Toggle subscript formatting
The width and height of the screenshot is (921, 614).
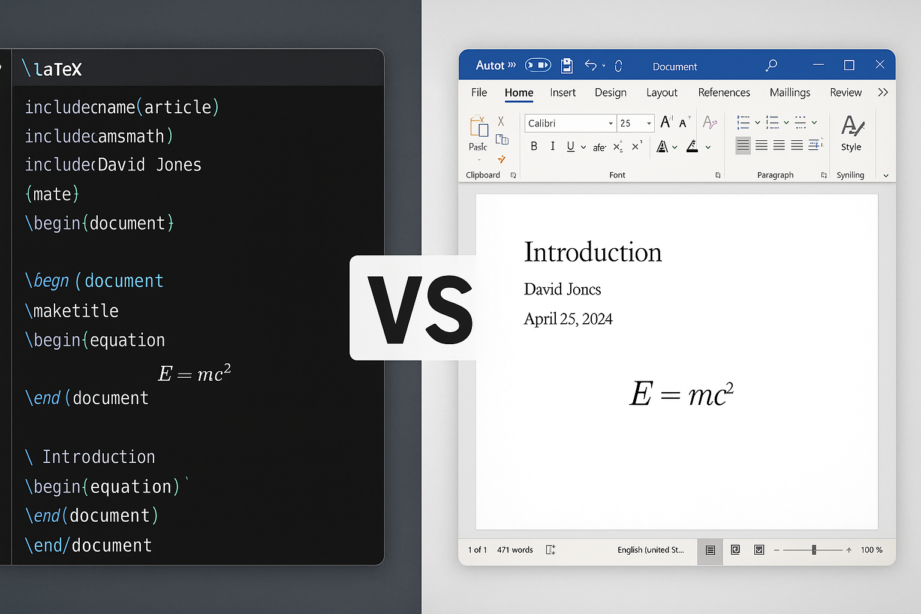(x=618, y=148)
